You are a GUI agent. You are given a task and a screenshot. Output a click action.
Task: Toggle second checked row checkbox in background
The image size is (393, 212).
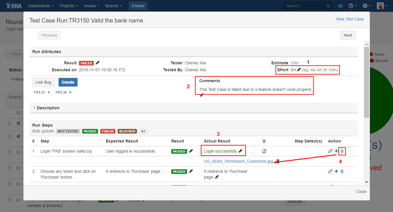point(18,136)
